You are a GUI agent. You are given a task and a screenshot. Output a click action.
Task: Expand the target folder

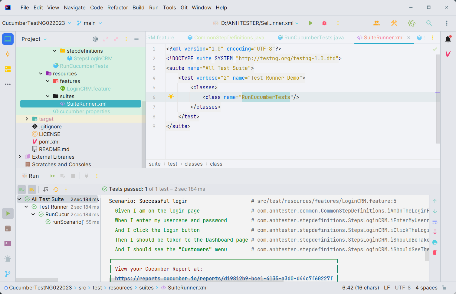coord(27,119)
